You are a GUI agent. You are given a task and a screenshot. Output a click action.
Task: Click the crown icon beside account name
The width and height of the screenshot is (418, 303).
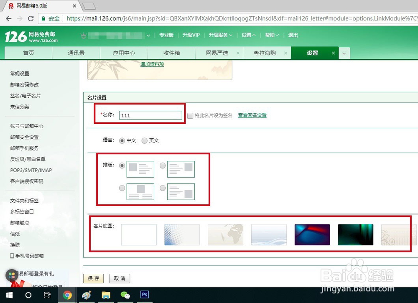(84, 35)
